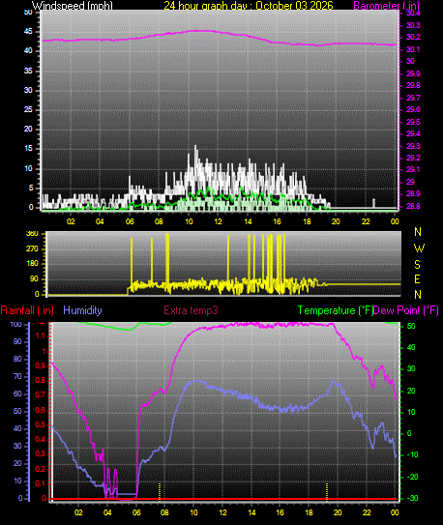Screen dimensions: 443x525
Task: Click the Windspeed (mph) axis title
Action: coord(73,6)
